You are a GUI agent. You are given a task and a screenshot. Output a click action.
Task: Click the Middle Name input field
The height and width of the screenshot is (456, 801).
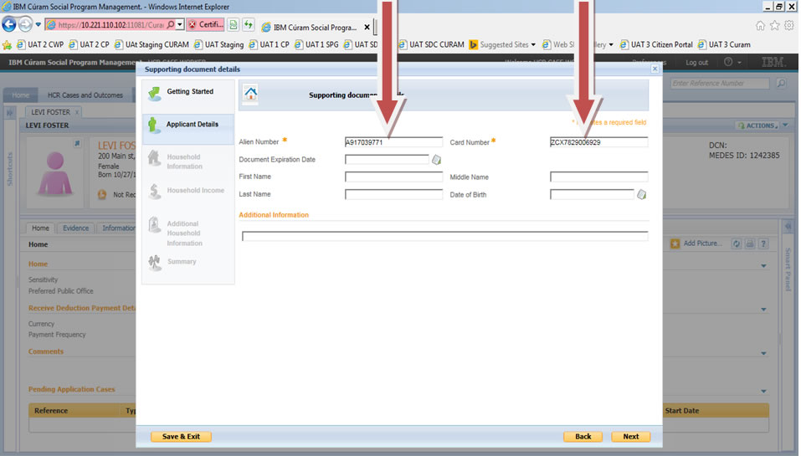598,177
